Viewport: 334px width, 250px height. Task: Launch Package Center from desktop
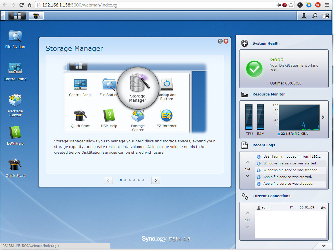(15, 106)
